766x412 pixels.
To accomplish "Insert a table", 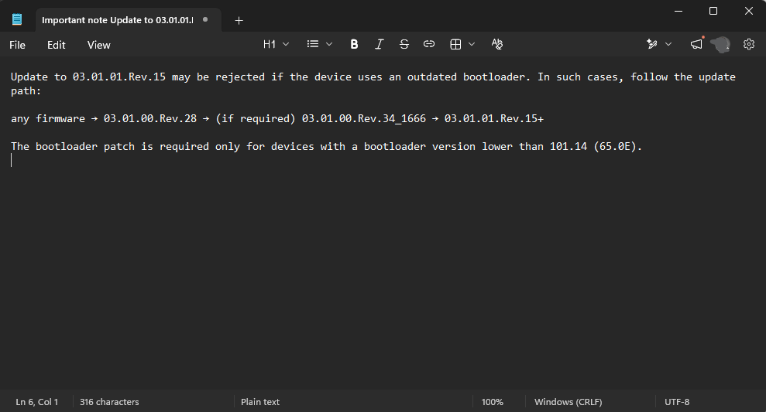I will pos(455,44).
